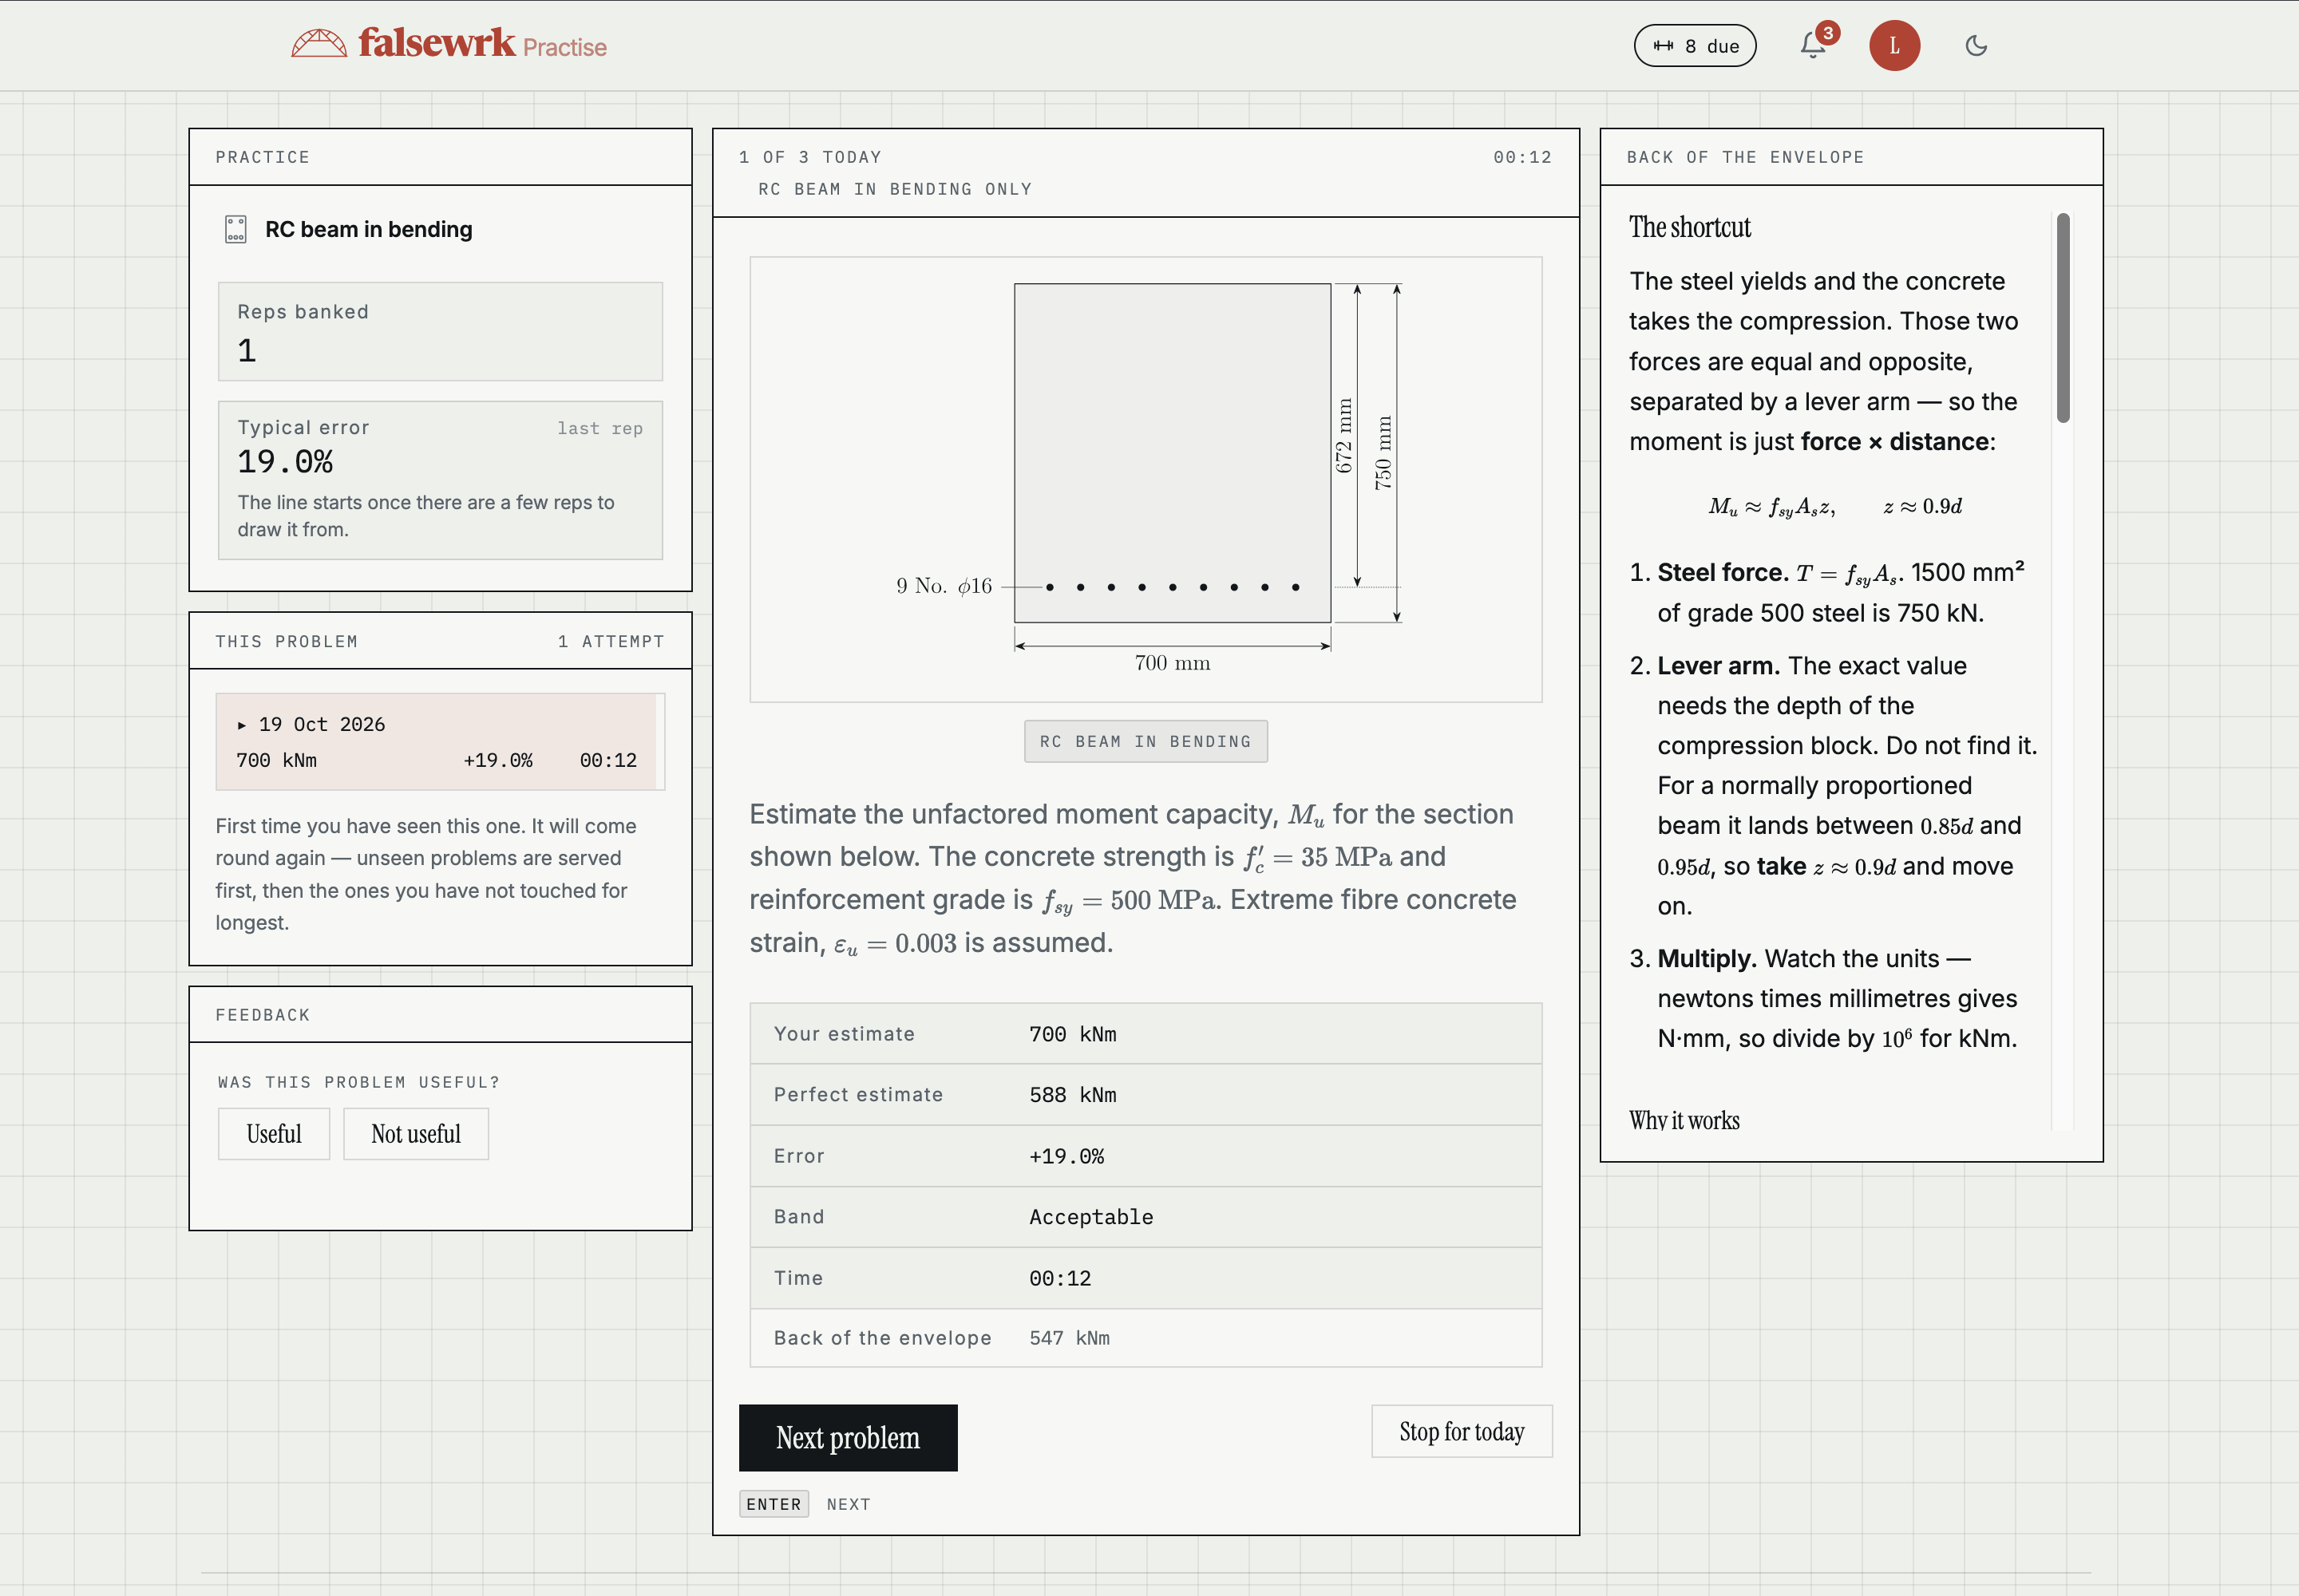Click the 1 OF 3 TODAY label
The height and width of the screenshot is (1596, 2299).
[x=810, y=157]
